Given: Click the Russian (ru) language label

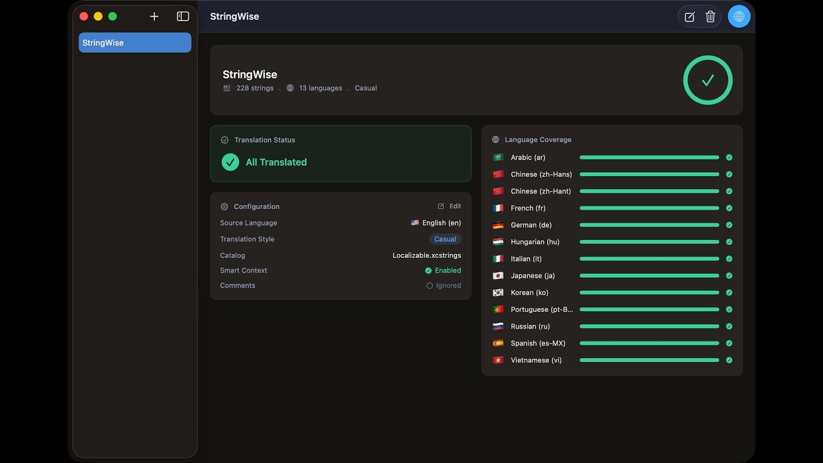Looking at the screenshot, I should [530, 326].
